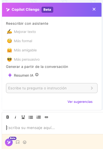Insert a numbered list
Image resolution: width=103 pixels, height=149 pixels.
(x=39, y=117)
